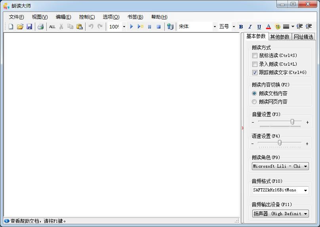Toggle underline formatting
Viewport: 320px width, 227px height.
pyautogui.click(x=259, y=26)
